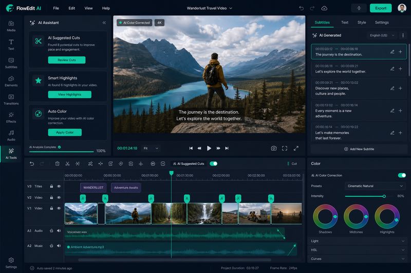Edit the 'The journey is the destination' subtitle
This screenshot has height=273, width=411.
392,52
